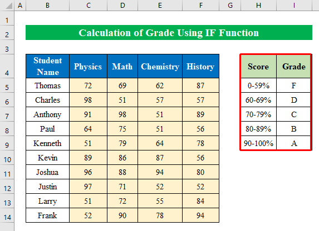
Task: Click Charles's Physics score 98
Action: point(88,100)
